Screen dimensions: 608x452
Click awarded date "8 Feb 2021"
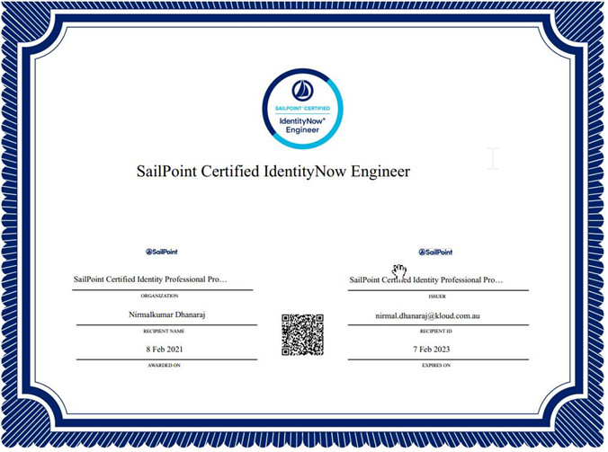[x=165, y=349]
